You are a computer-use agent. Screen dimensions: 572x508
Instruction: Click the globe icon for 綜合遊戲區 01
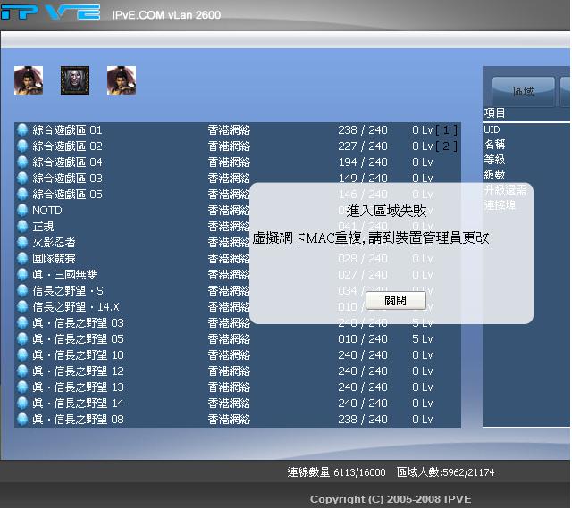tap(22, 130)
